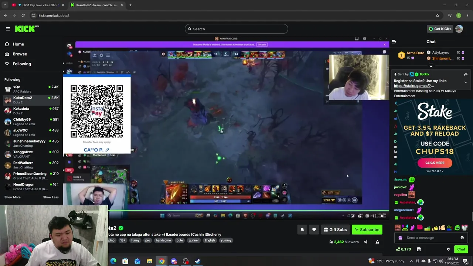Open Chrome three-dot menu
The height and width of the screenshot is (266, 473).
468,16
